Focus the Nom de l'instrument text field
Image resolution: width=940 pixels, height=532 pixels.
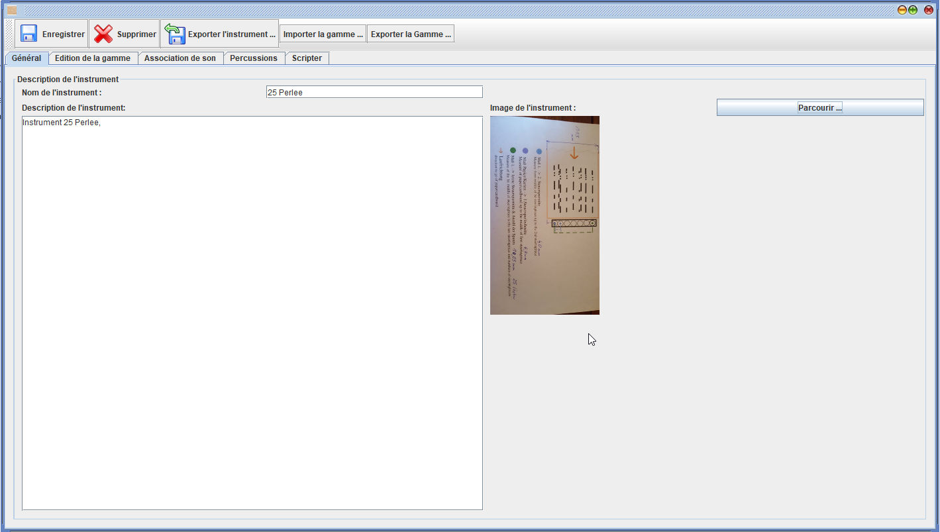(x=374, y=92)
